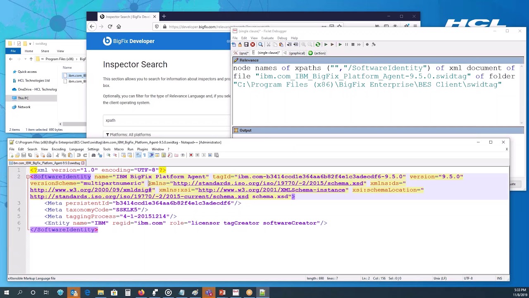Viewport: 529px width, 298px height.
Task: Open Task View from the taskbar
Action: [x=46, y=293]
